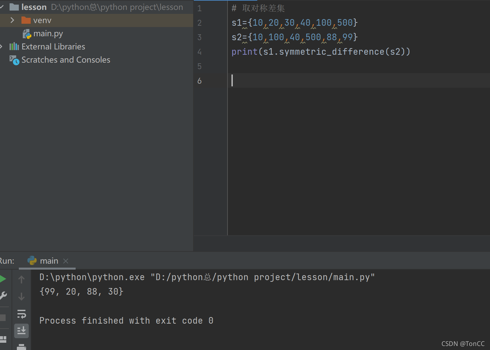Image resolution: width=490 pixels, height=350 pixels.
Task: Click the 'print' keyword on line 4
Action: [x=244, y=52]
